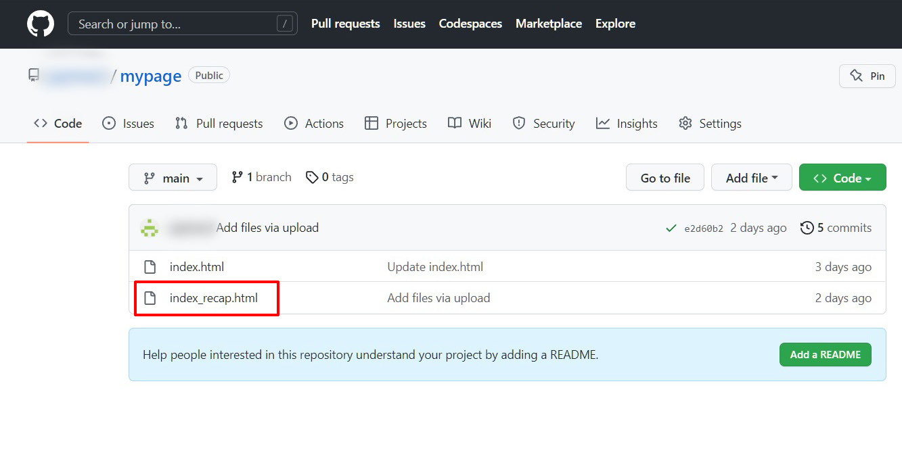The height and width of the screenshot is (463, 902).
Task: Click the GitHub Octocat logo
Action: click(x=40, y=24)
